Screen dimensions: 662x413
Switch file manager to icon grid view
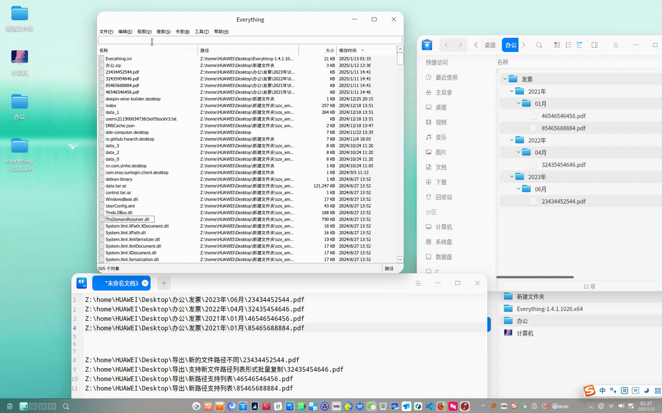coord(557,45)
